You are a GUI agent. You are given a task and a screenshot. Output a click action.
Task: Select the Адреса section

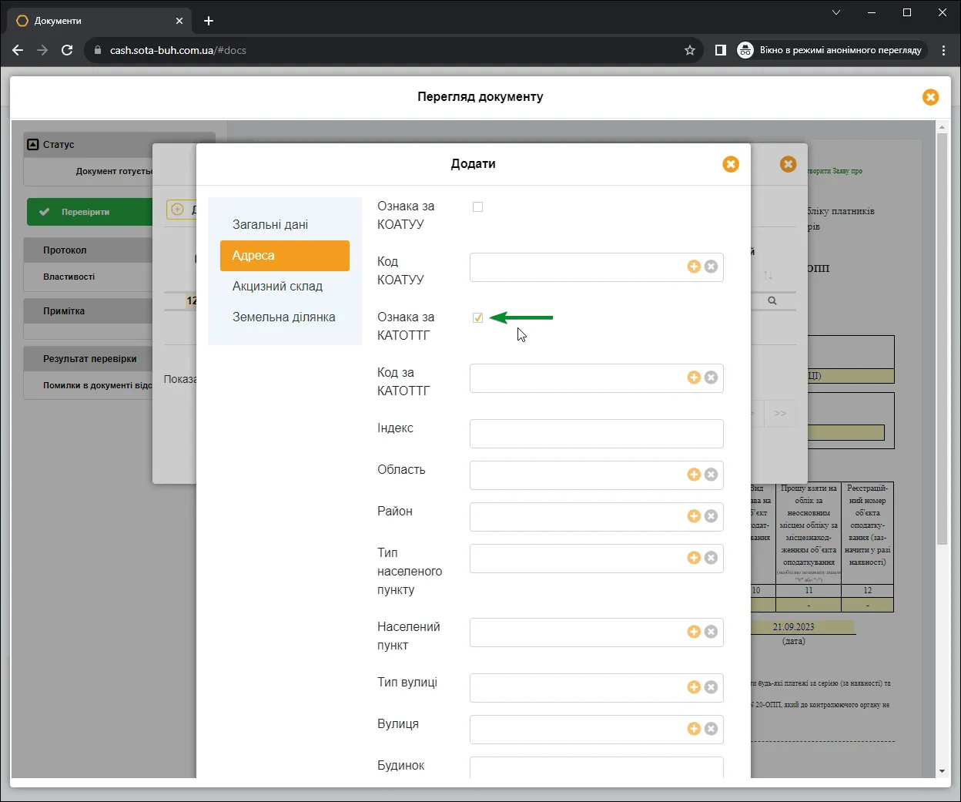285,256
